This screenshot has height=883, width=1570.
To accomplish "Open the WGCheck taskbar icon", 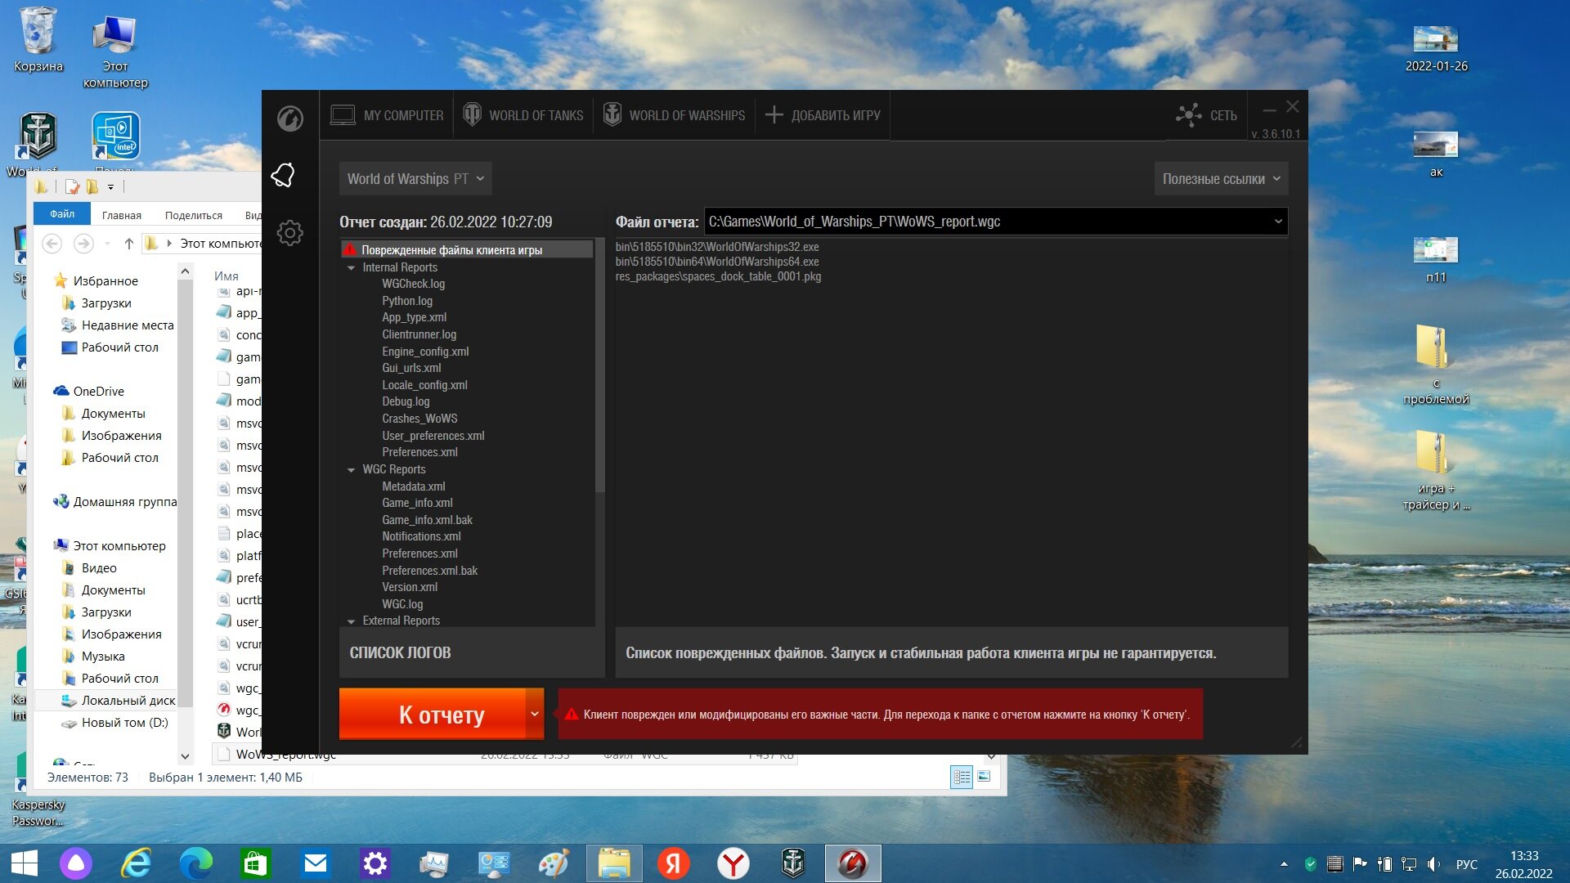I will (x=853, y=863).
